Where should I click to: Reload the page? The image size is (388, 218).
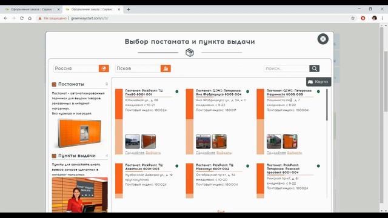point(22,18)
